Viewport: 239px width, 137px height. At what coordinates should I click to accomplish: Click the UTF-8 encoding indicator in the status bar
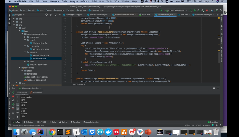pyautogui.click(x=199, y=125)
